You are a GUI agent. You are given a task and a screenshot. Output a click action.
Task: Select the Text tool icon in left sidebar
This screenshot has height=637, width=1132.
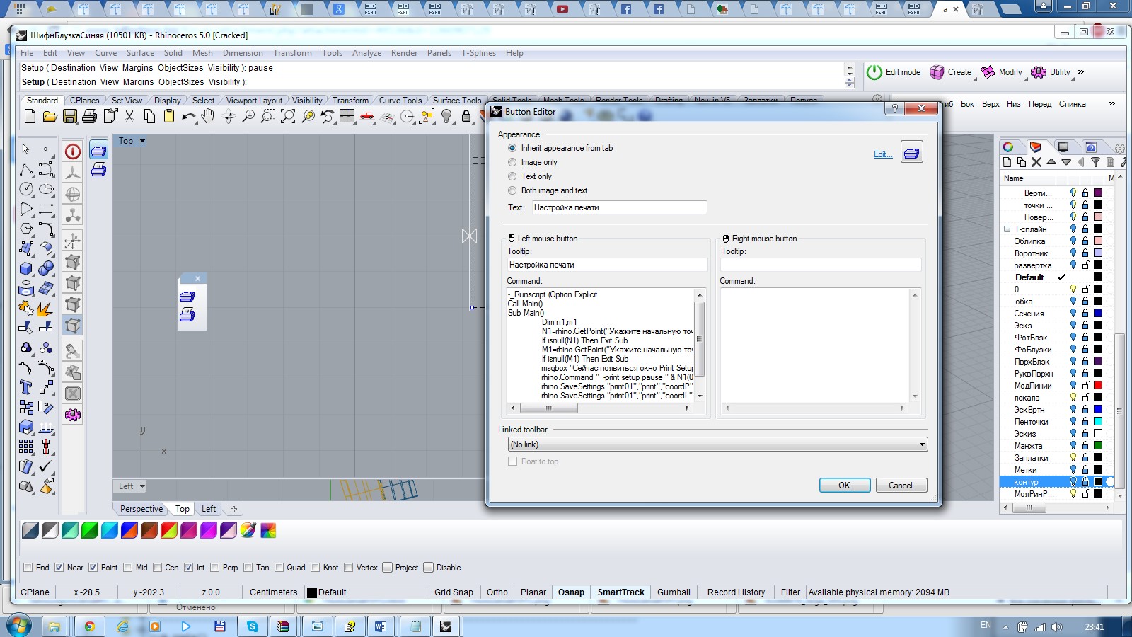tap(26, 387)
